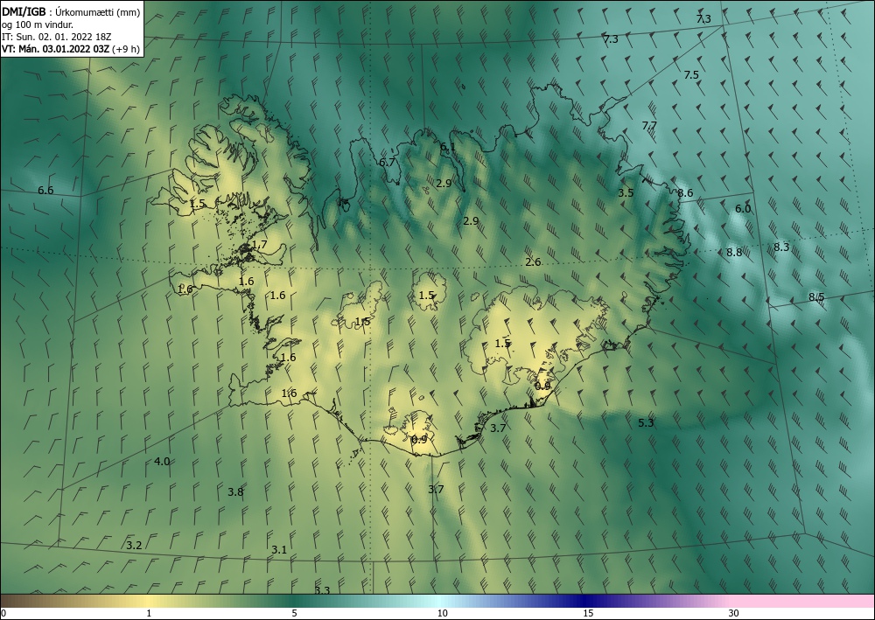Click the 5.3 value southeast of Iceland

coord(646,423)
